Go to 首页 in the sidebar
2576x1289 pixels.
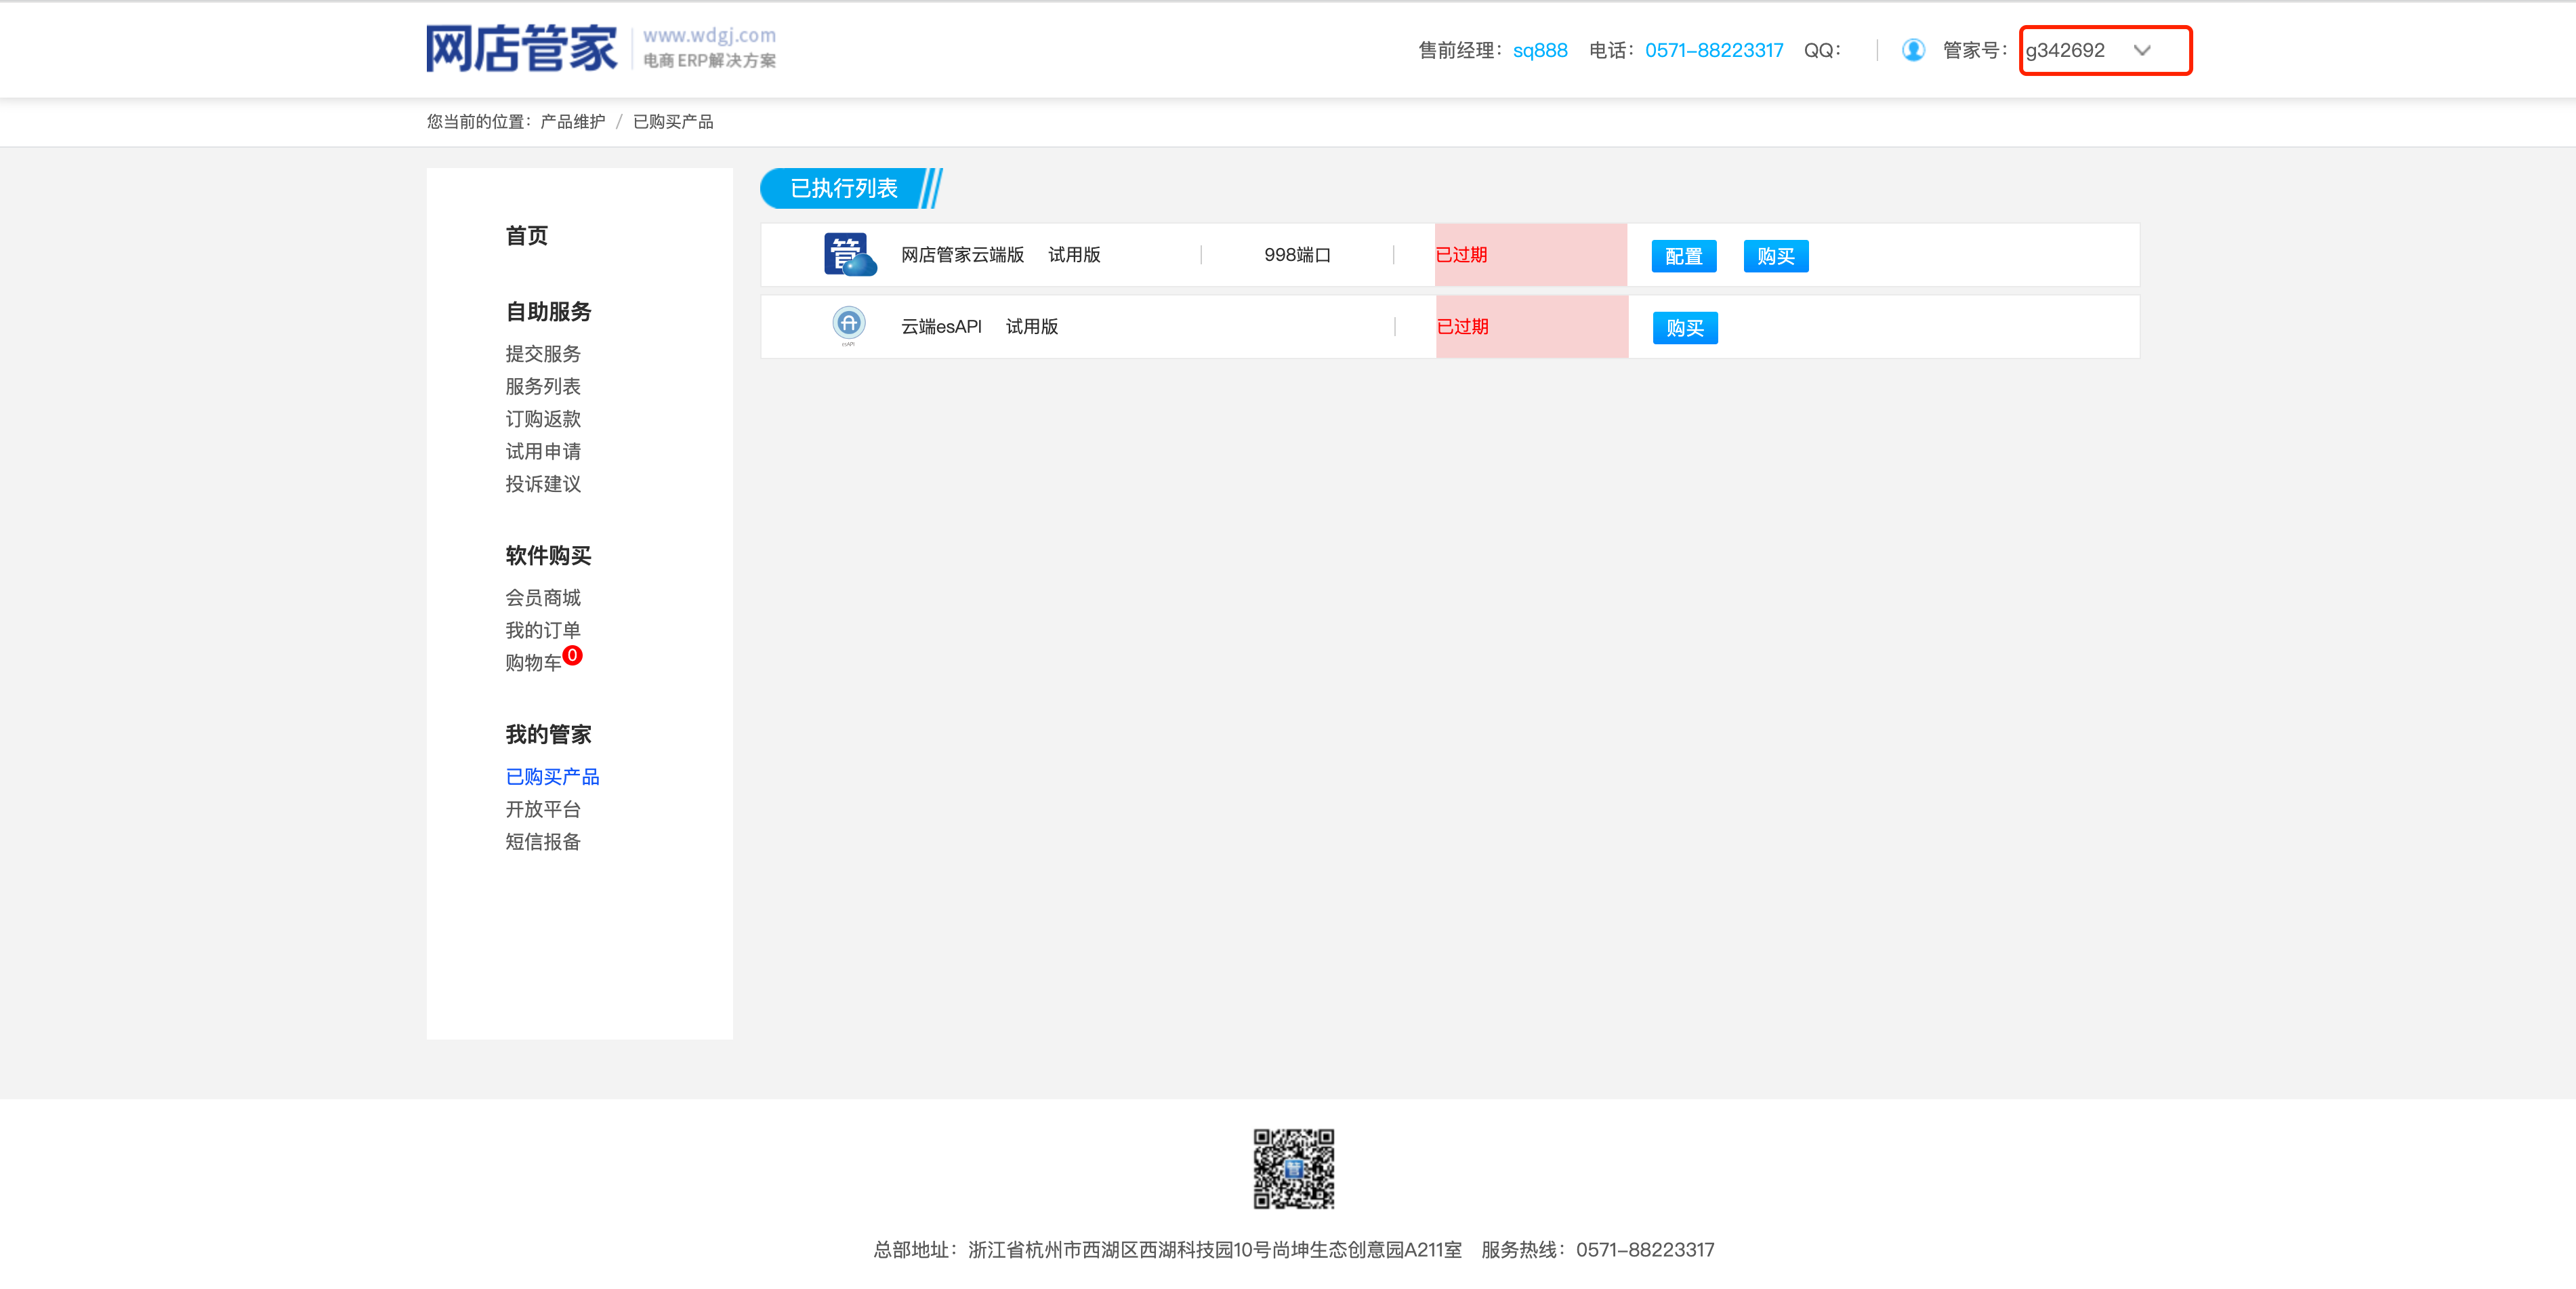[x=526, y=236]
